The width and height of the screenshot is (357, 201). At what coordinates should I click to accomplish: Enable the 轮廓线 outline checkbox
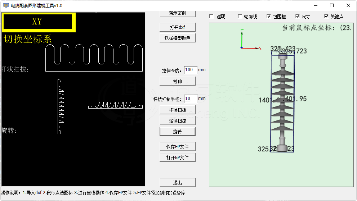(240, 17)
